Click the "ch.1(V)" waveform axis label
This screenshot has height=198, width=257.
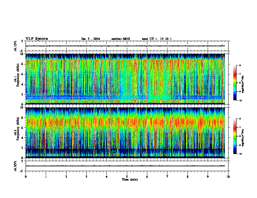[15, 46]
